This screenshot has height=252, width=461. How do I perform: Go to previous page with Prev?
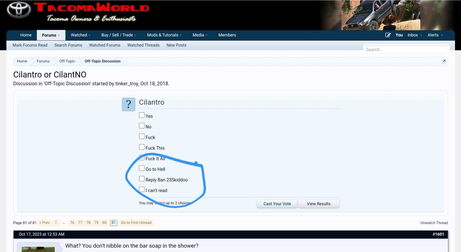44,223
